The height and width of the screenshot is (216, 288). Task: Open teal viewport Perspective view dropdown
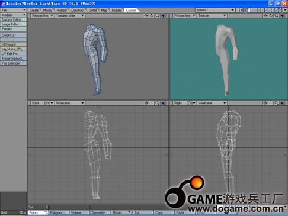[184, 15]
